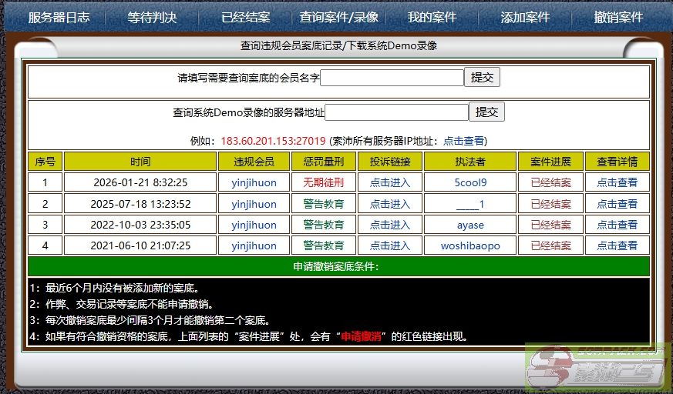Click 添加案件 in navigation bar
This screenshot has width=673, height=394.
click(525, 17)
